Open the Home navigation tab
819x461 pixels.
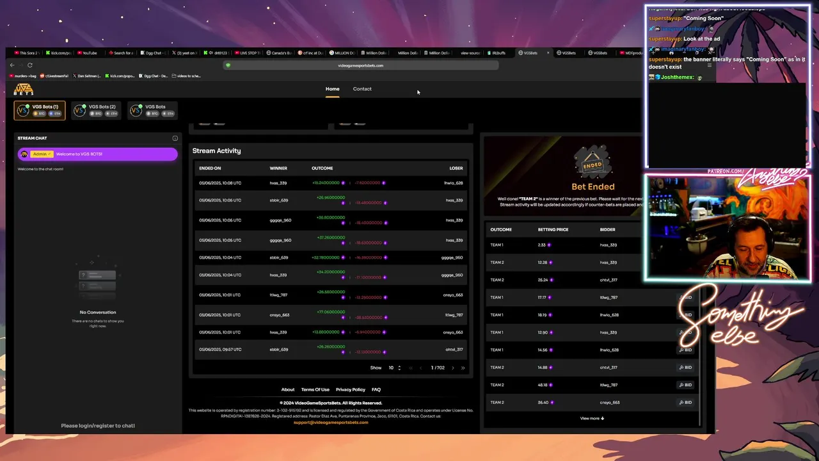[x=332, y=89]
